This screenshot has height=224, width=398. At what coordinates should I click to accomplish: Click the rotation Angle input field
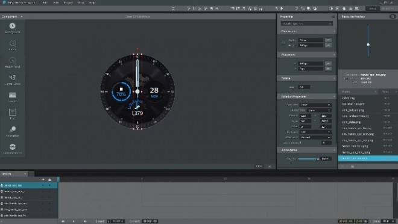point(304,87)
